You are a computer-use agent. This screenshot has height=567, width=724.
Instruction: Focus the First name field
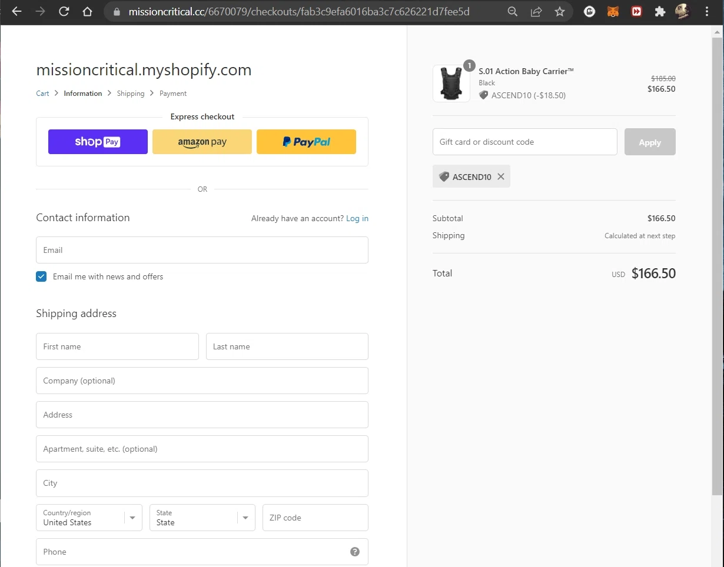[x=117, y=346]
